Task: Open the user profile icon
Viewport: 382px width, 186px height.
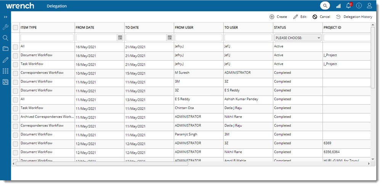Action: click(369, 6)
